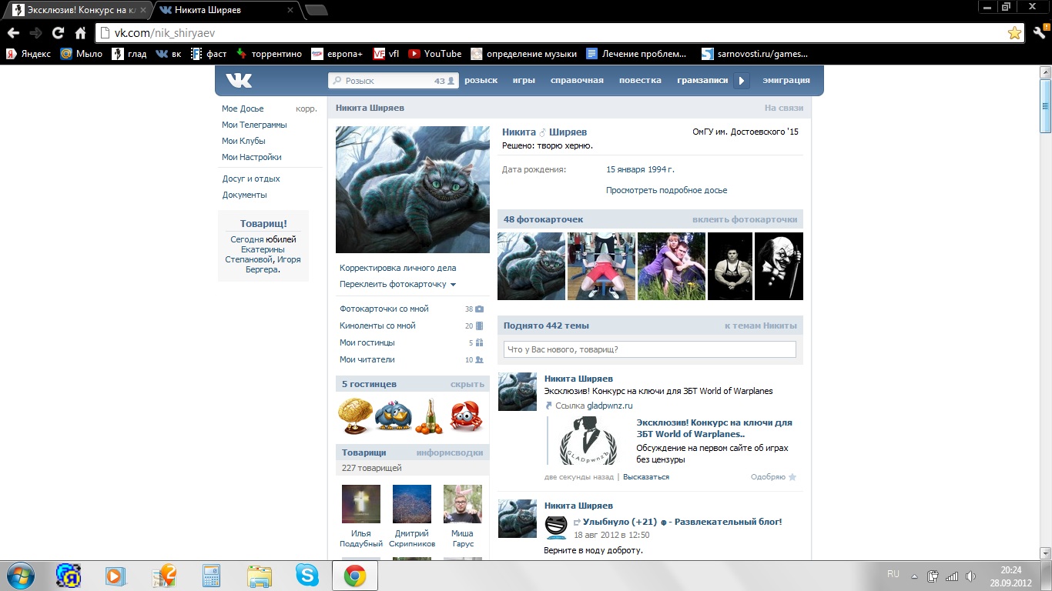Hide the gifts block with скрыть
This screenshot has height=591, width=1052.
(467, 384)
